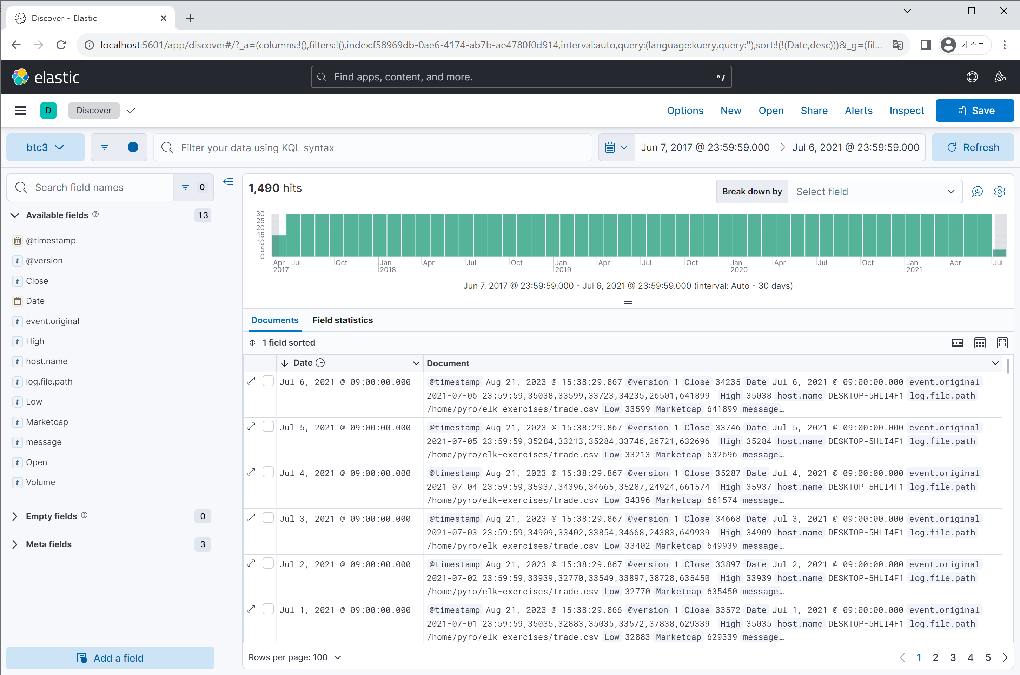Open the btc3 data view dropdown
This screenshot has width=1020, height=675.
(x=45, y=147)
